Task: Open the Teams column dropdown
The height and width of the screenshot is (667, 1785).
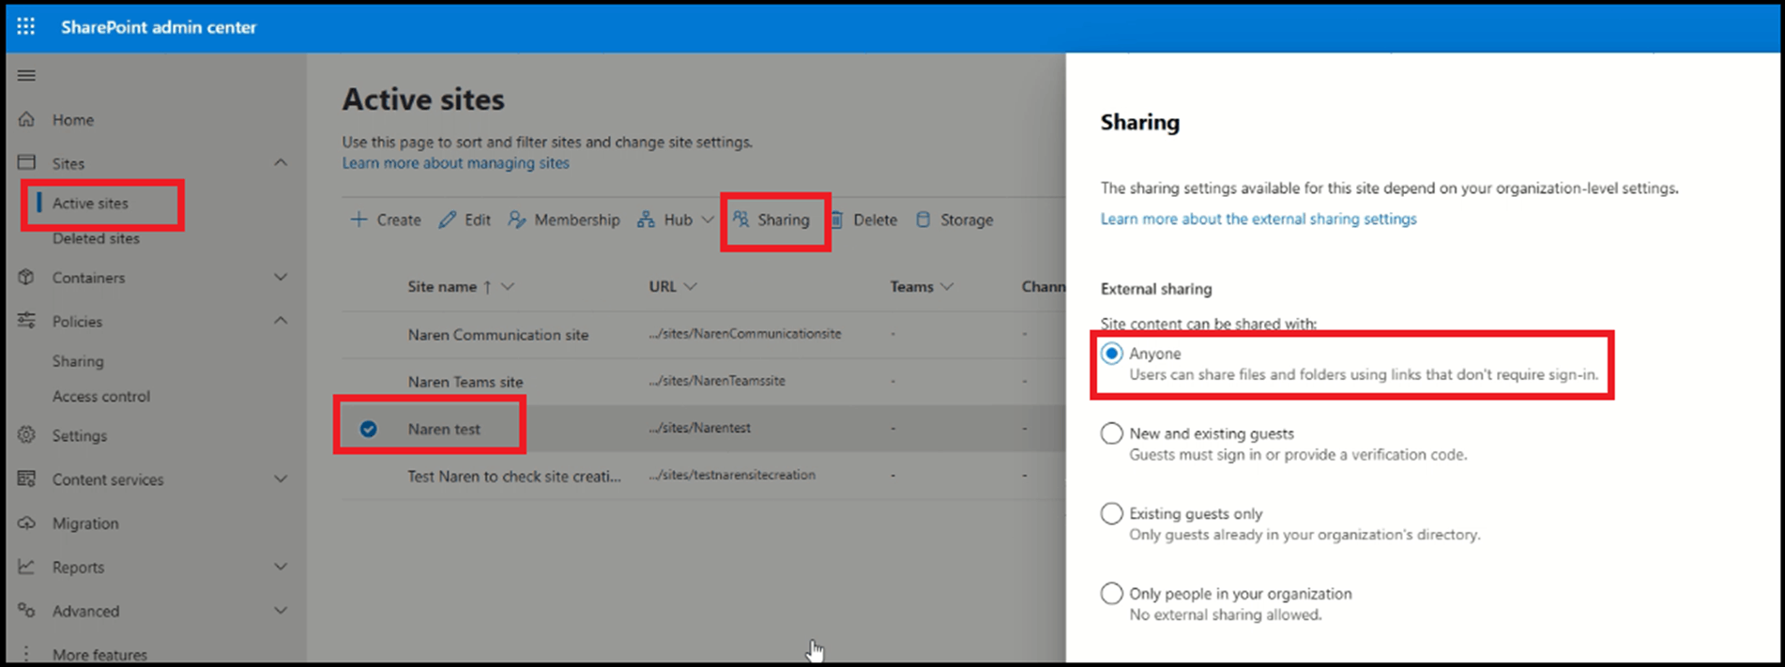Action: click(947, 286)
